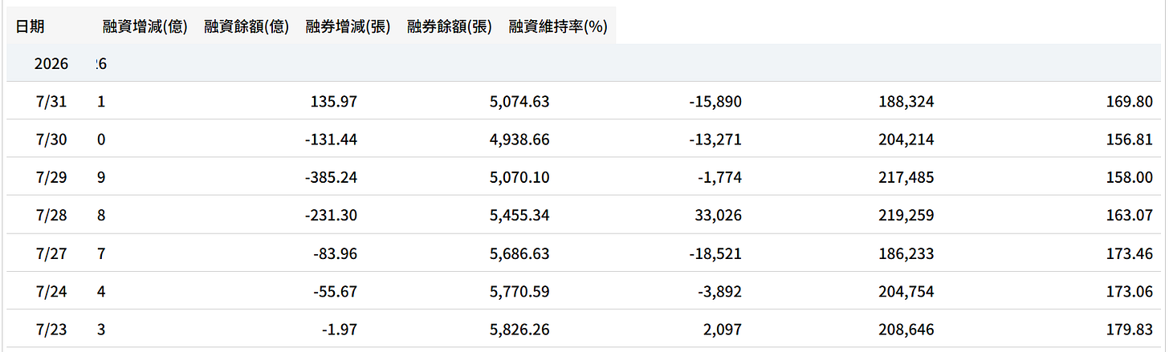Click the 7/30 date cell
The width and height of the screenshot is (1169, 352).
[x=51, y=140]
